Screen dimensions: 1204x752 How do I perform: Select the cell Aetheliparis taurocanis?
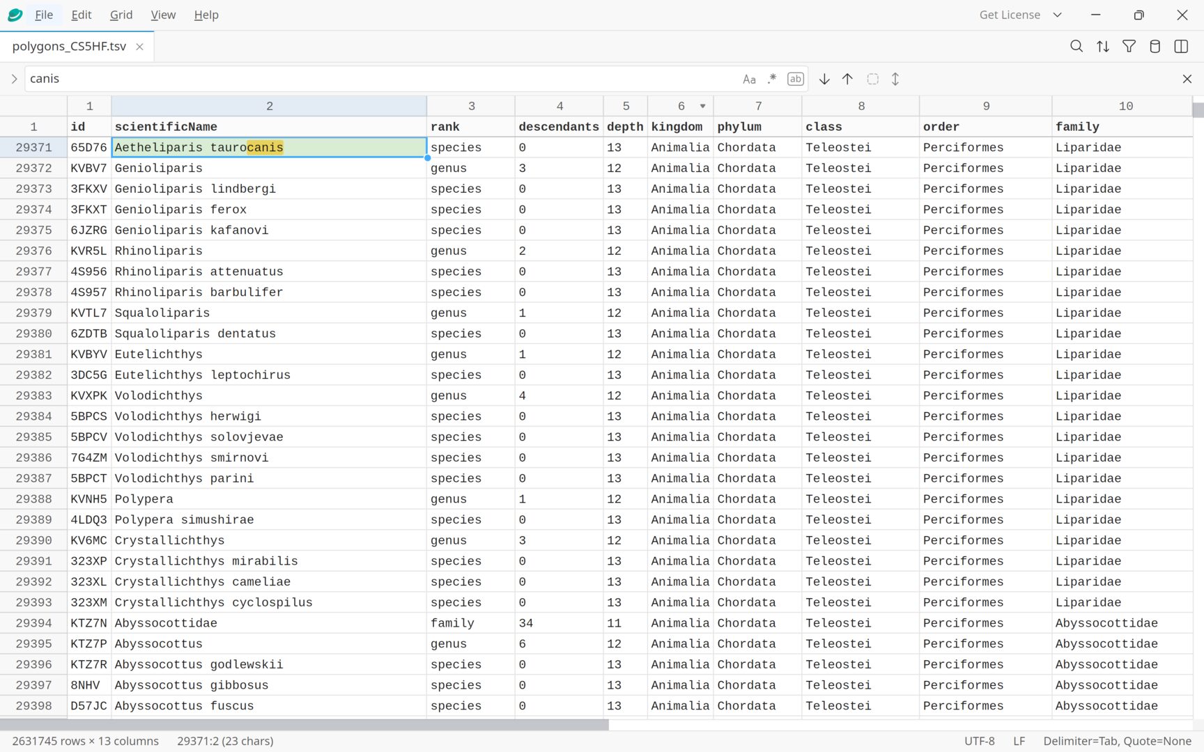269,148
